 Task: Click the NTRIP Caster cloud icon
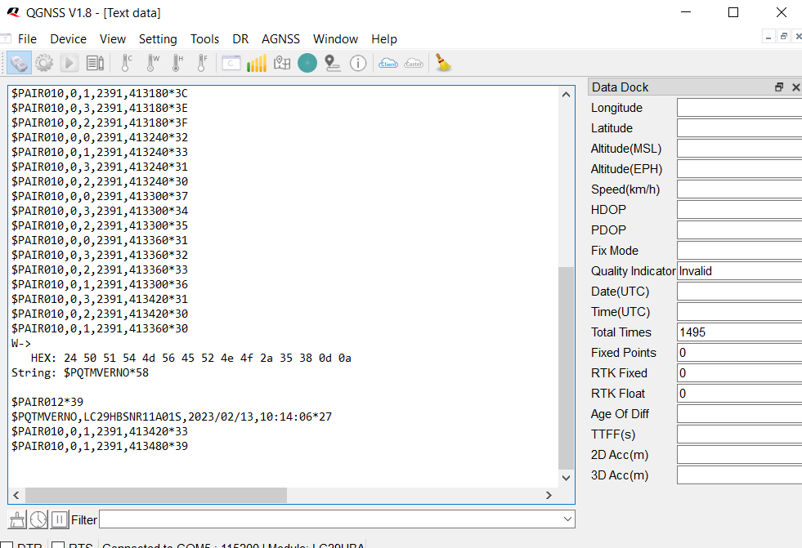414,63
